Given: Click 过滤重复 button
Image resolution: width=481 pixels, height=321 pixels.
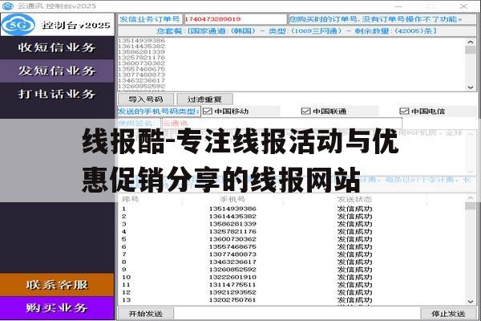Looking at the screenshot, I should tap(204, 100).
